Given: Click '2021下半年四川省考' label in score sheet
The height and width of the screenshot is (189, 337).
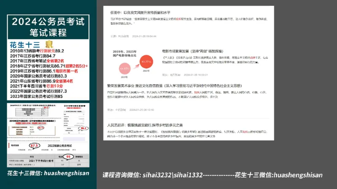Looking at the screenshot, I should click(41, 161).
